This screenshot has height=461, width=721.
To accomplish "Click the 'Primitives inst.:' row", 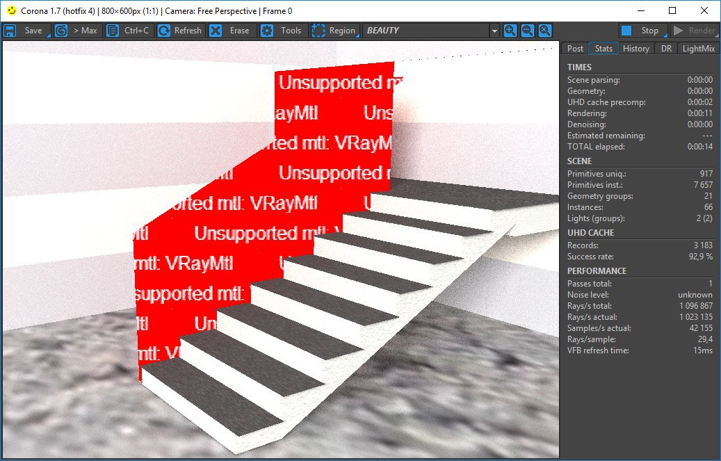I will tap(640, 185).
